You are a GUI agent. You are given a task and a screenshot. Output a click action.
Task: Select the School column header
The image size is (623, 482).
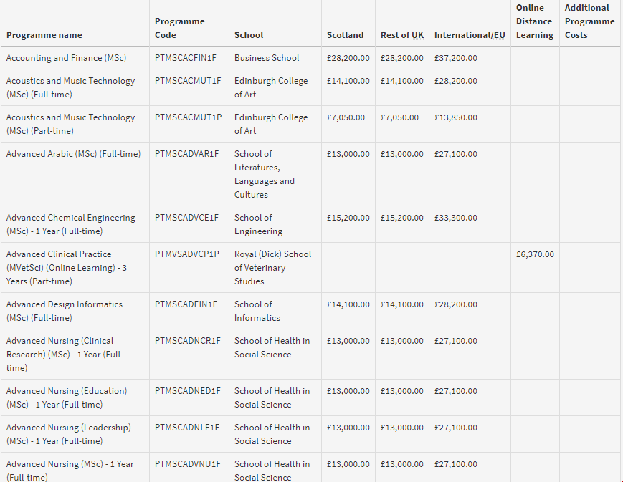(249, 35)
